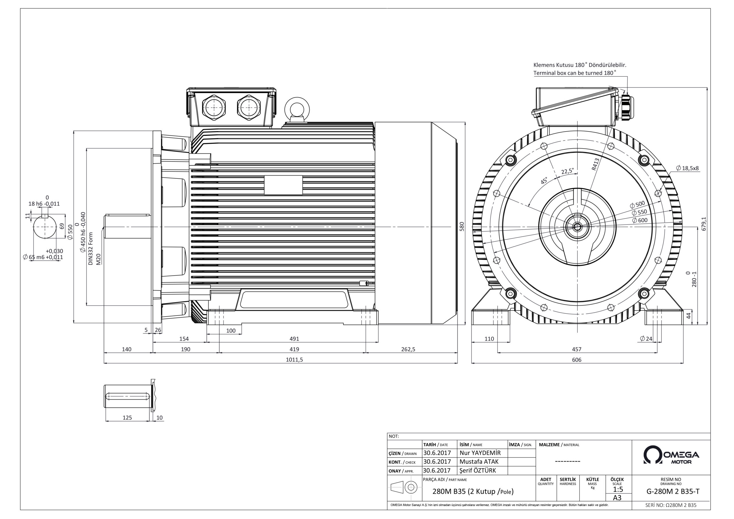734x519 pixels.
Task: Click drawing number G-280M 2 B35-T
Action: [x=673, y=491]
